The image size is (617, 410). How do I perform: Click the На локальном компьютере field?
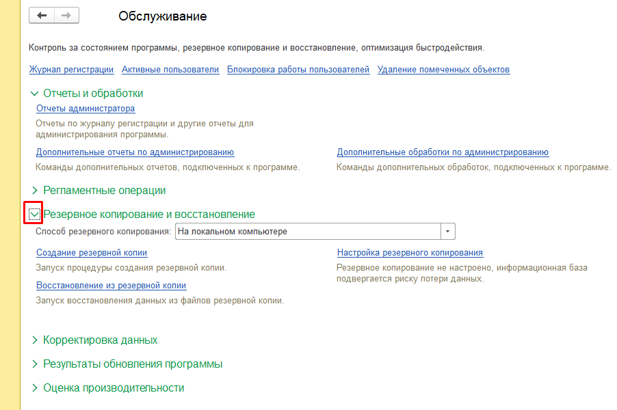(308, 232)
